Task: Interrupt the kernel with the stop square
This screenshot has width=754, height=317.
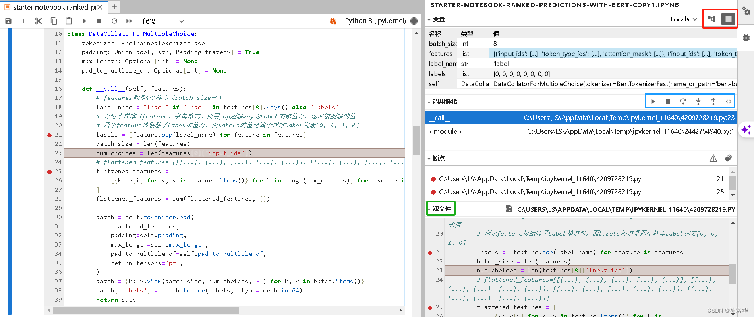Action: (x=99, y=21)
